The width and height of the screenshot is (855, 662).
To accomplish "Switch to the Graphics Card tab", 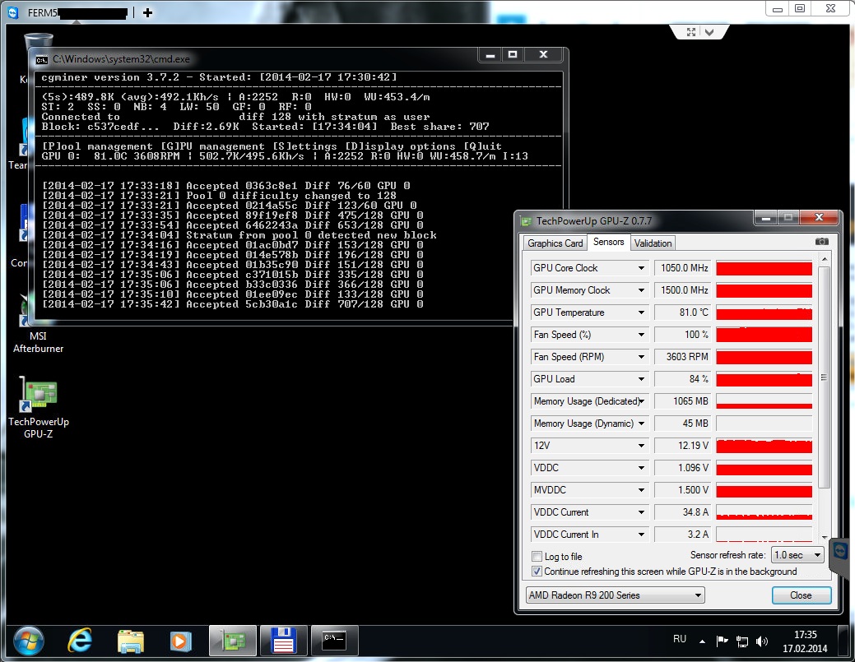I will (555, 243).
